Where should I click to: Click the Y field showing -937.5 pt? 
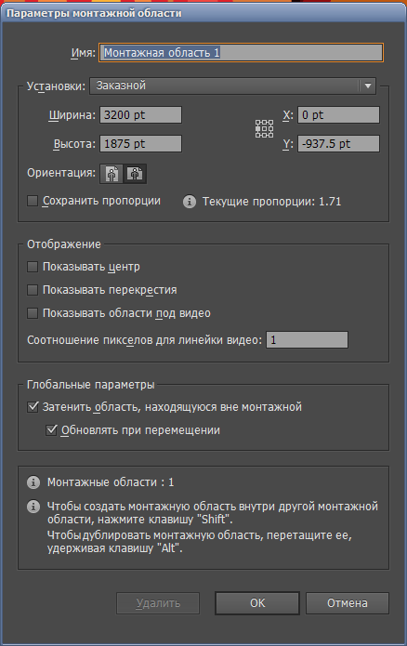[338, 144]
